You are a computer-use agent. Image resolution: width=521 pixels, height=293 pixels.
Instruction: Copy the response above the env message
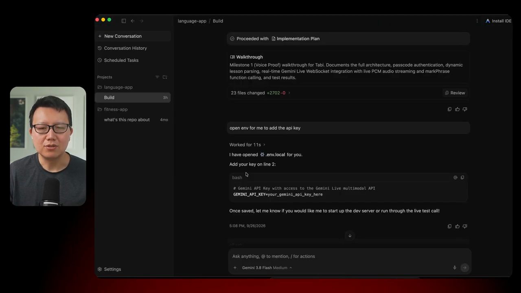click(450, 109)
